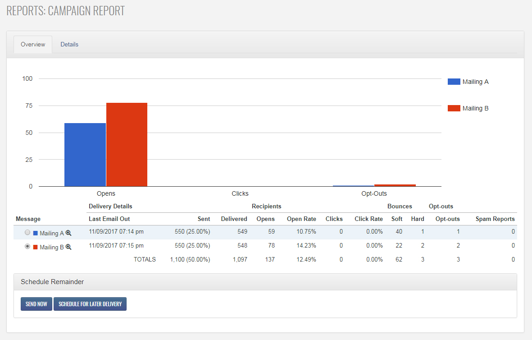Click the red Mailing B legend swatch

[x=454, y=108]
